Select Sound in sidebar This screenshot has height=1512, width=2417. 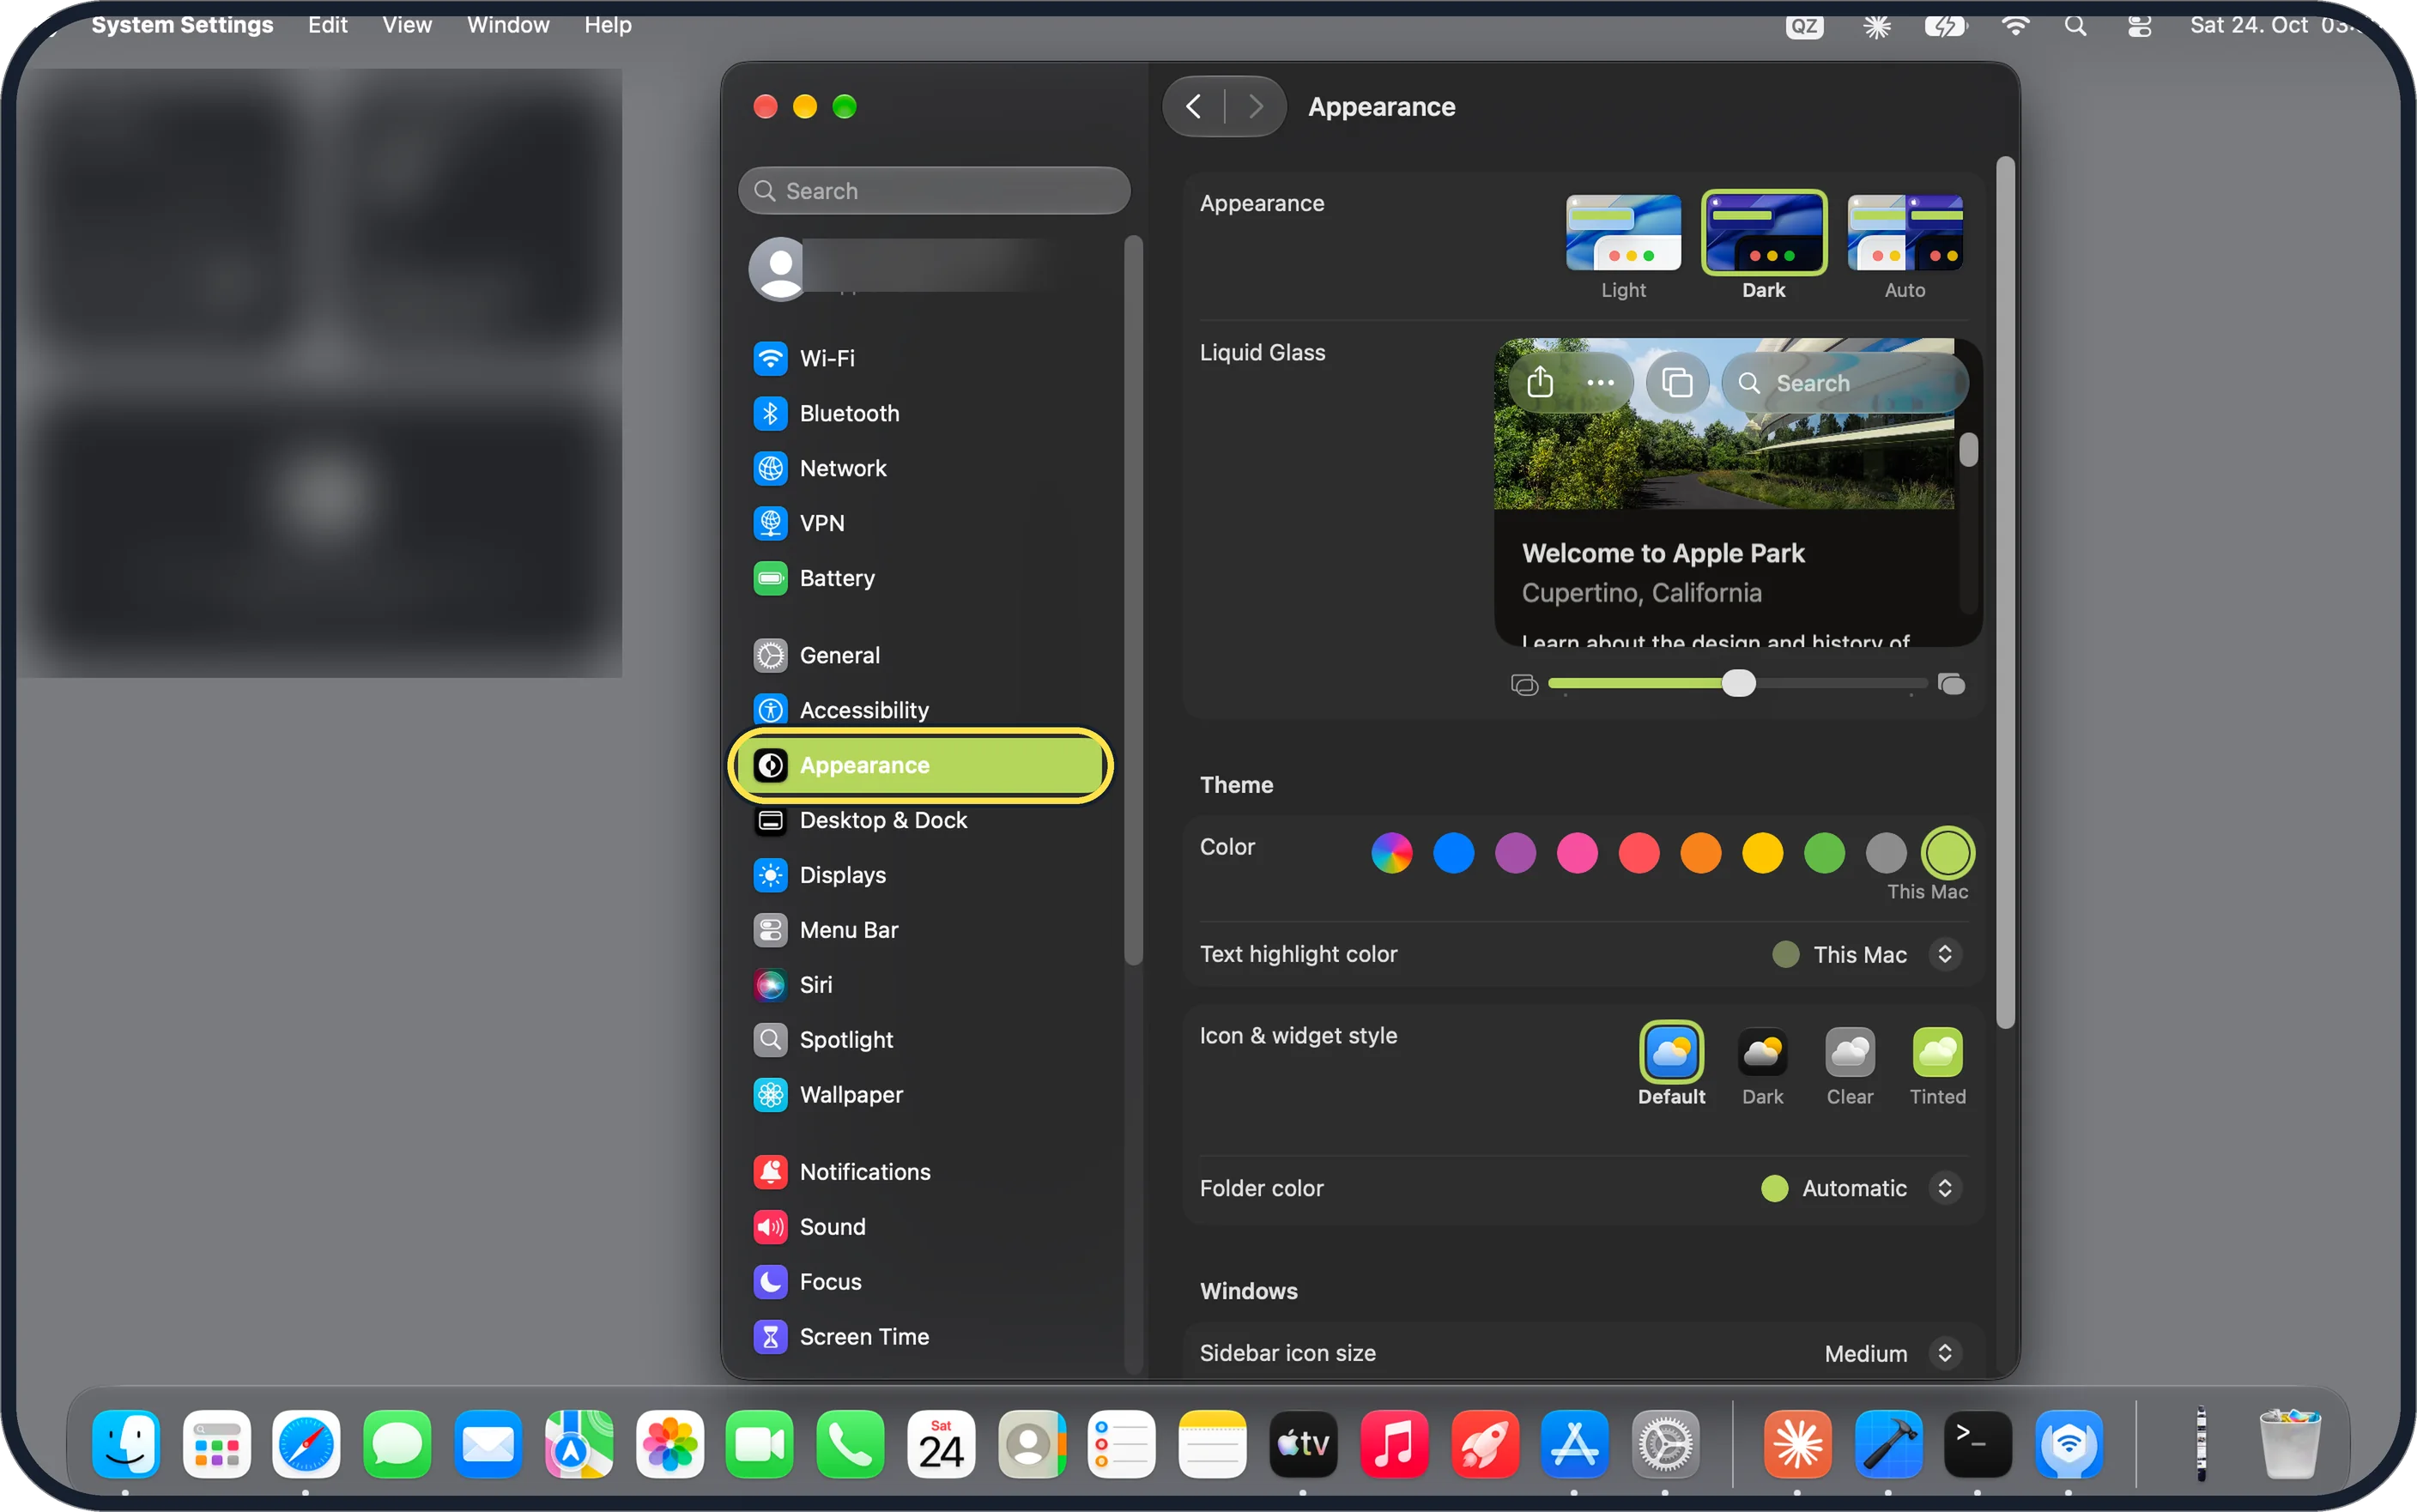tap(920, 1227)
